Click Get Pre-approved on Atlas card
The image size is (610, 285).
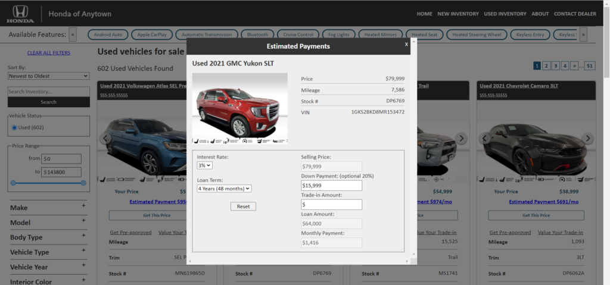(130, 233)
